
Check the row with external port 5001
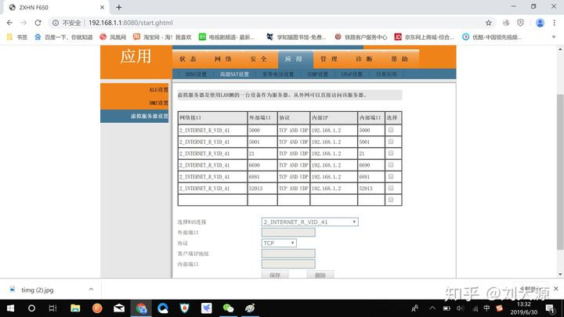[x=391, y=142]
